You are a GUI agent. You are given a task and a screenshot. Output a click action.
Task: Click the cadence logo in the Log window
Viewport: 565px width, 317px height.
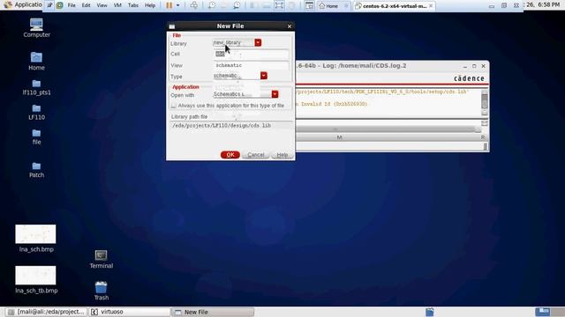[469, 78]
